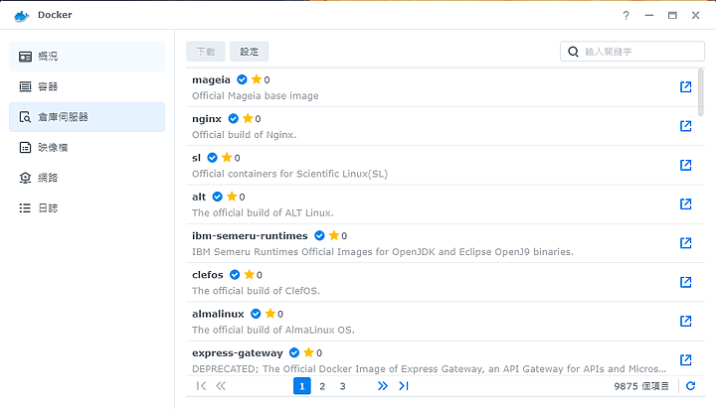Open the 容器 containers section
This screenshot has width=716, height=409.
click(x=87, y=86)
